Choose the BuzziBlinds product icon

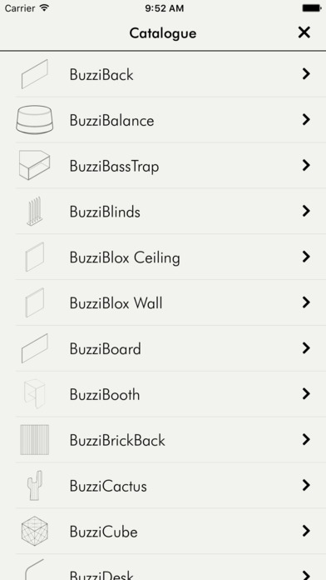pos(34,211)
